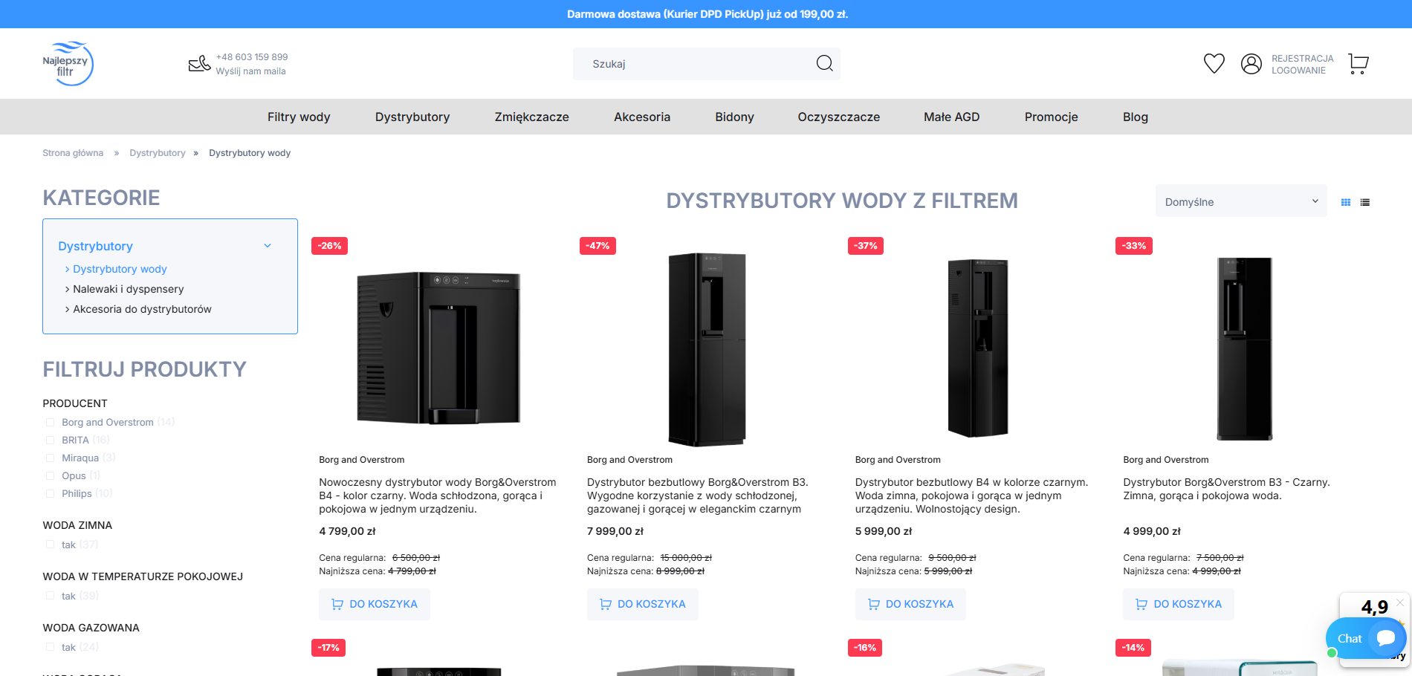Open the Promocje menu item

coord(1052,117)
